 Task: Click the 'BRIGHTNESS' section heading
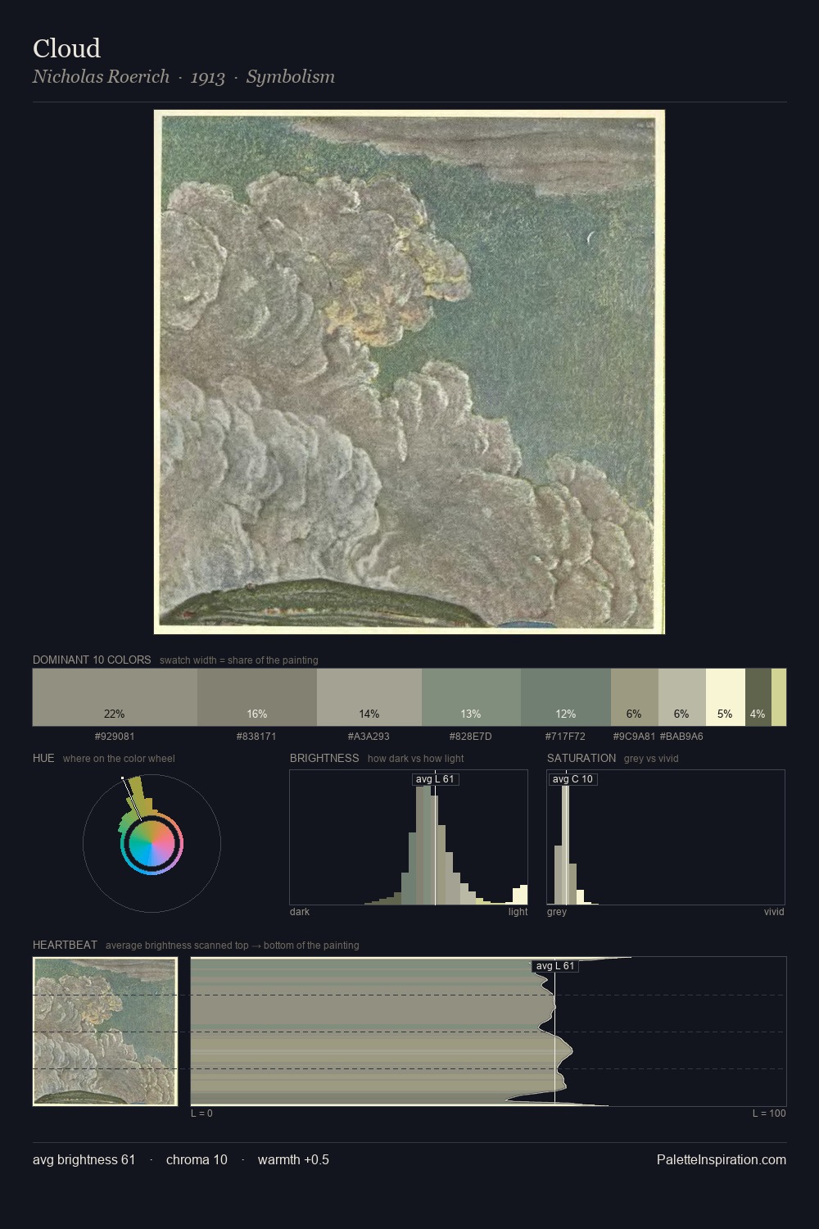pos(324,758)
